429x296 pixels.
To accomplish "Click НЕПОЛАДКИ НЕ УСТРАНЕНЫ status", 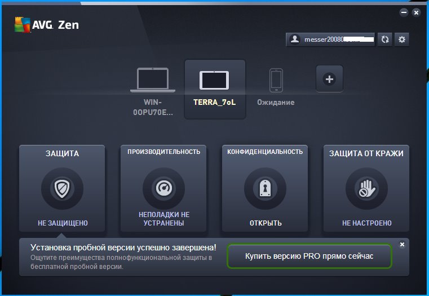I will [163, 219].
